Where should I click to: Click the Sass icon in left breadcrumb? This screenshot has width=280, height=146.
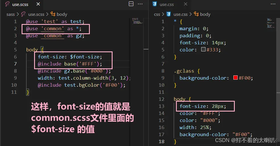23,14
